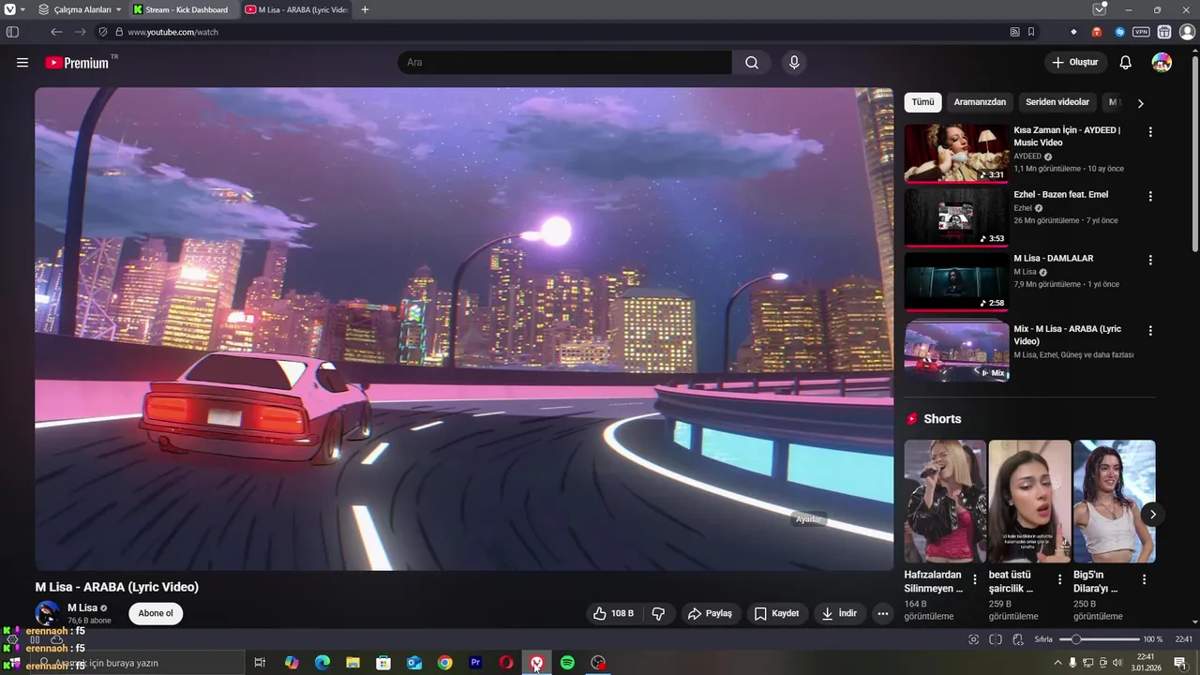The width and height of the screenshot is (1200, 675).
Task: Open File Explorer from the taskbar
Action: 352,663
